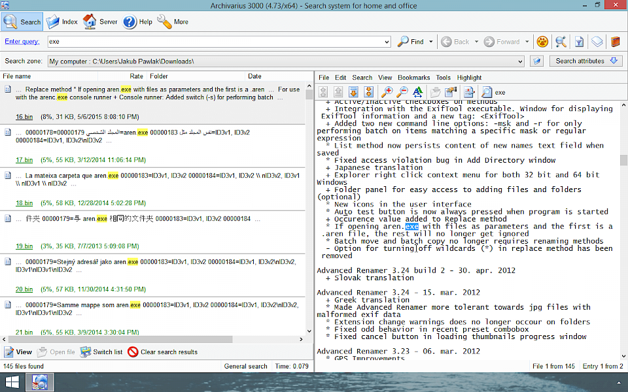
Task: Open the viewer View menu
Action: click(385, 78)
